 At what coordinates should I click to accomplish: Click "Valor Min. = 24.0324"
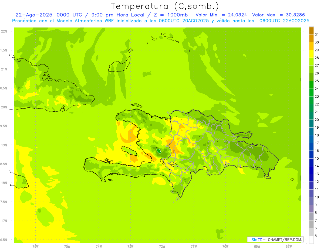coord(221,15)
